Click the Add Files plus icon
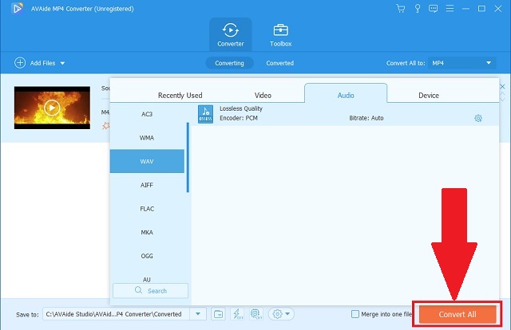 [x=20, y=63]
